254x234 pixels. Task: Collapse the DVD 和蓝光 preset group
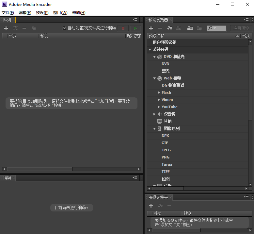[154, 57]
